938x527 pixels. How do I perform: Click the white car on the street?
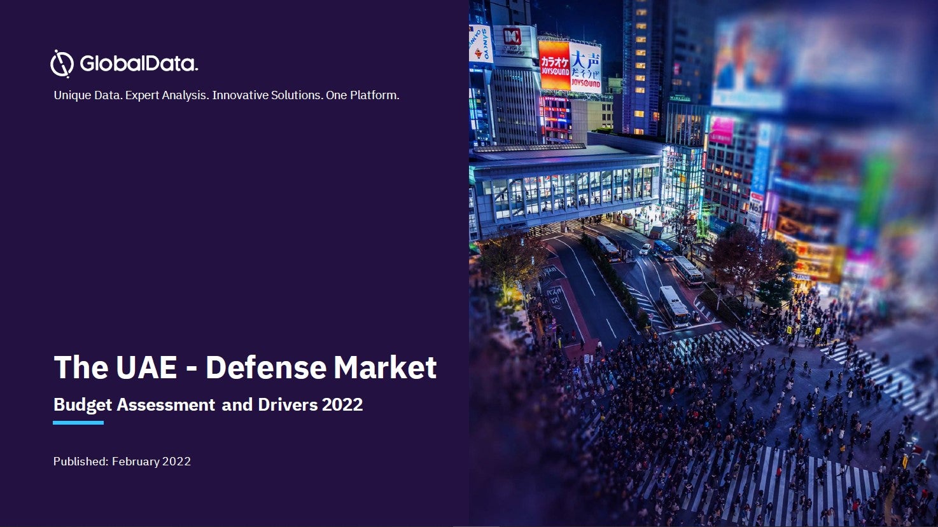tap(645, 249)
